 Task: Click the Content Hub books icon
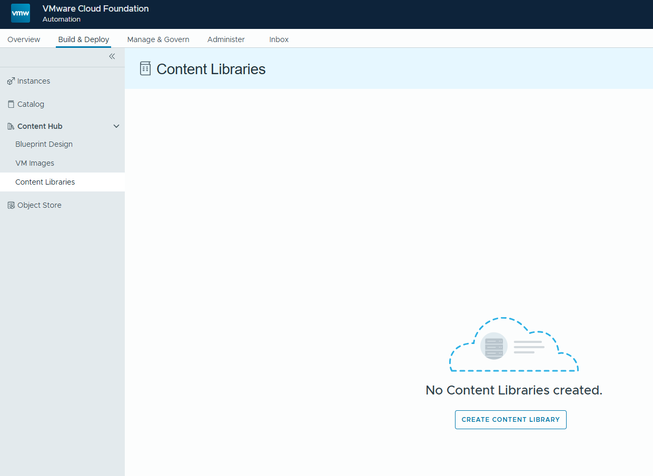tap(11, 126)
